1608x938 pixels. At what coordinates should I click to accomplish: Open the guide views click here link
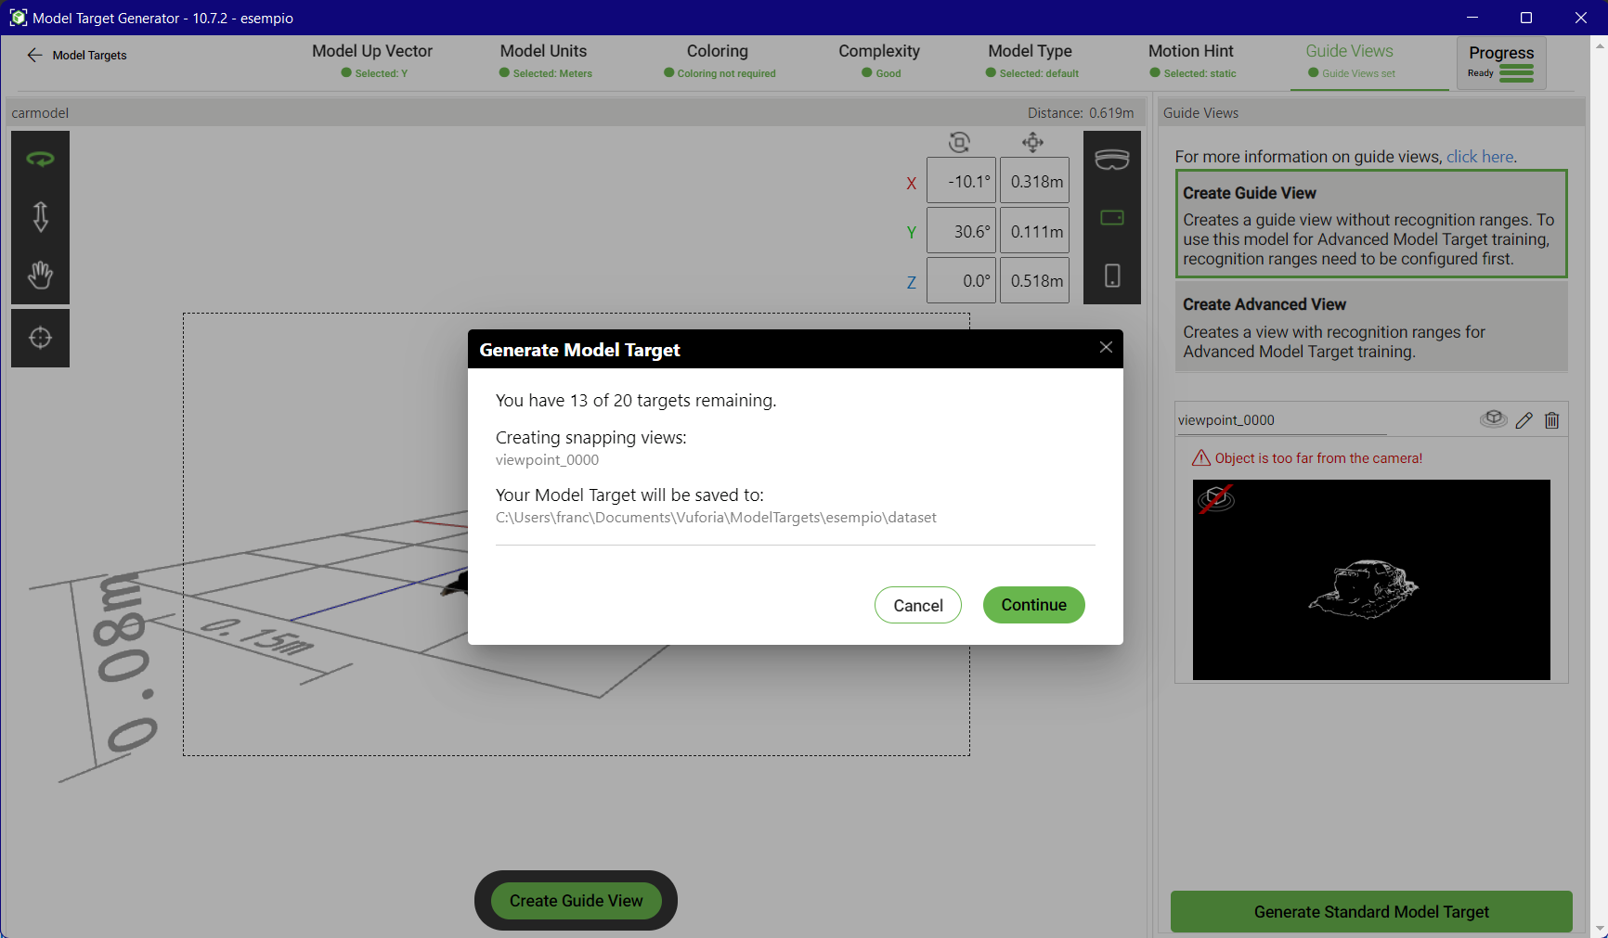click(x=1478, y=156)
